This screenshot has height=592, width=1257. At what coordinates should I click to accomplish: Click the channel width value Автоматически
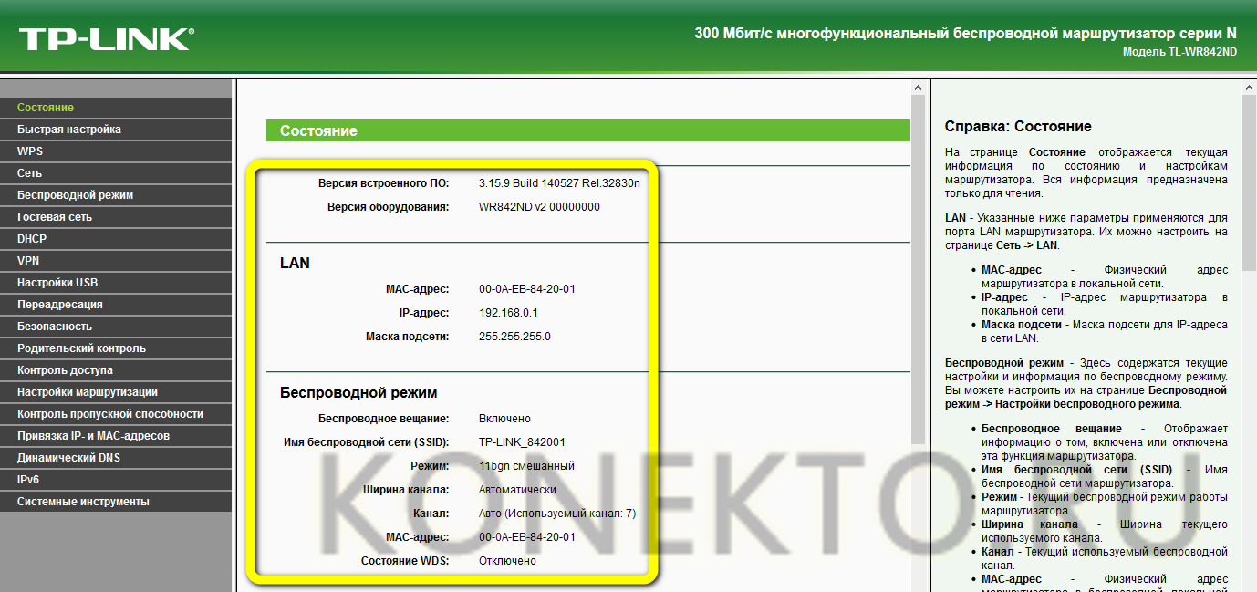coord(517,490)
